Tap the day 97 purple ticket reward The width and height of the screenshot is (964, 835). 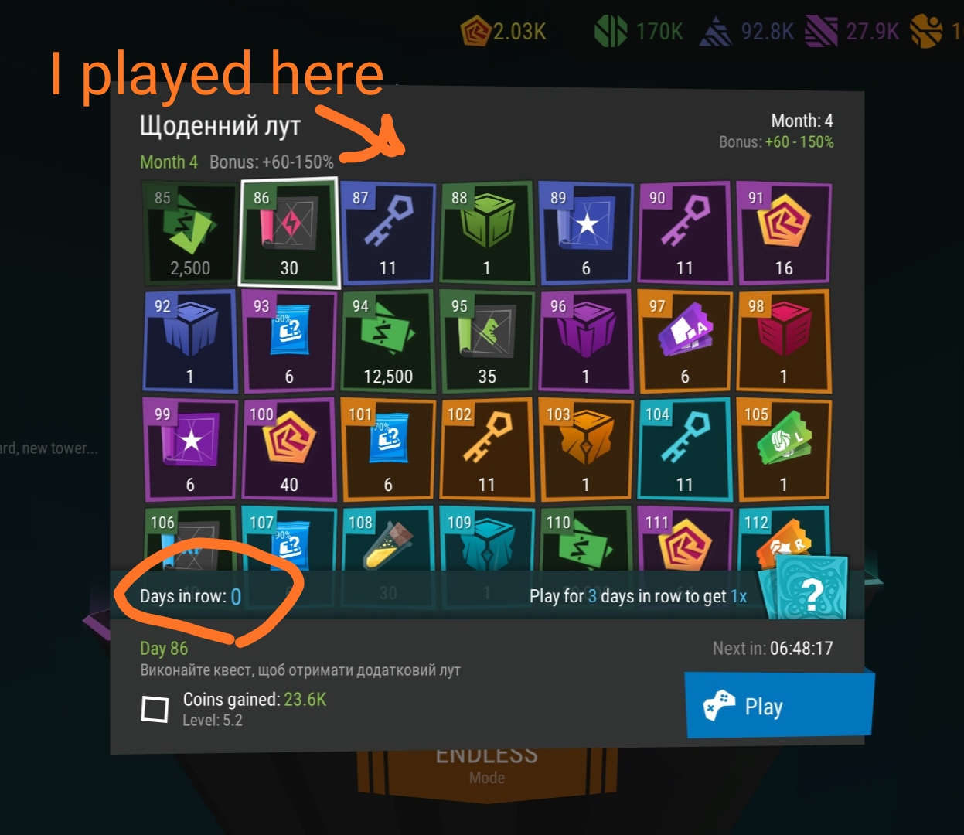pos(684,341)
